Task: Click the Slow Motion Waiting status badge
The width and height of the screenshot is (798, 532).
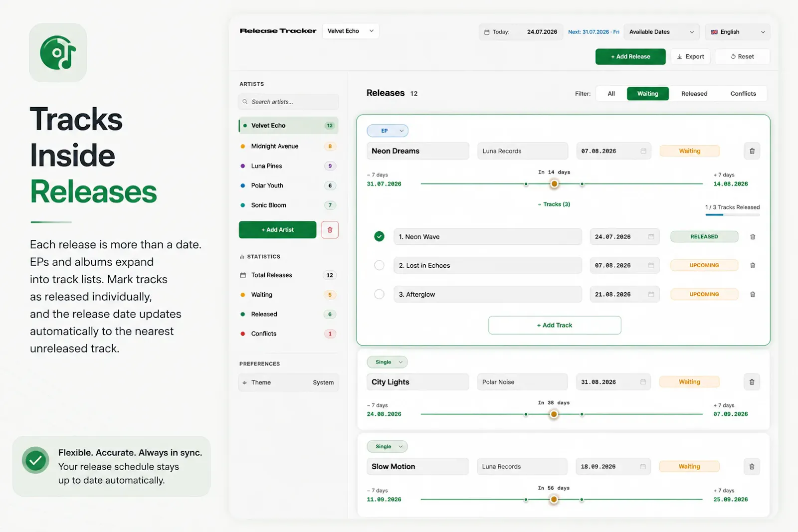Action: coord(689,467)
